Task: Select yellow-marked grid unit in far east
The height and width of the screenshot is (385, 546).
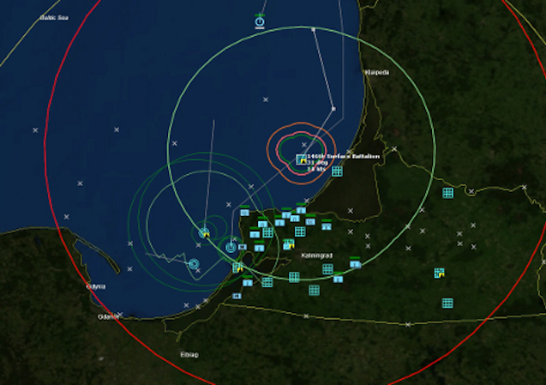Action: click(440, 273)
